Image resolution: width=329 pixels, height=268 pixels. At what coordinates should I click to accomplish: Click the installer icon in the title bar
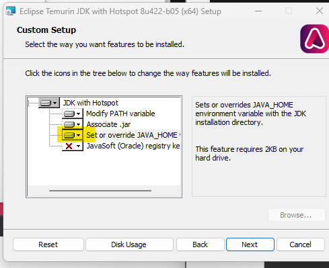click(11, 11)
